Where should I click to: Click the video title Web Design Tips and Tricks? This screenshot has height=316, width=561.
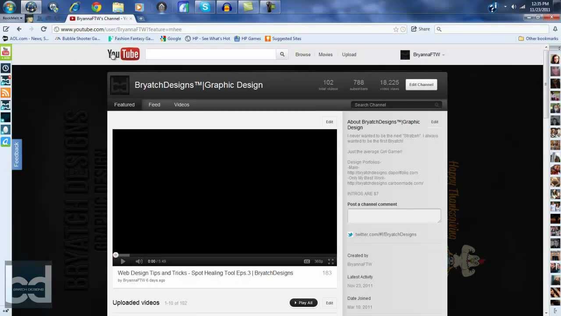[x=205, y=273]
